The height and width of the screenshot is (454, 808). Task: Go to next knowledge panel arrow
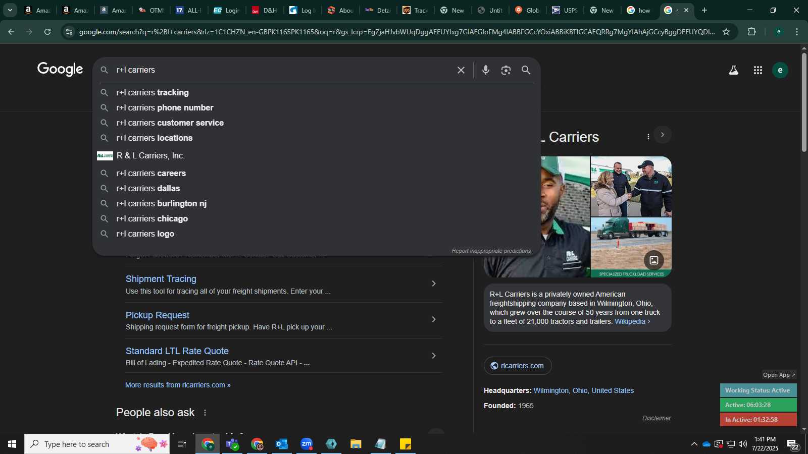point(663,135)
